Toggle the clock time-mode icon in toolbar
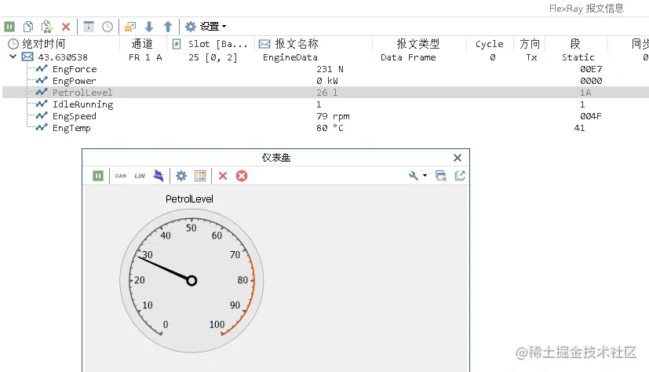Viewport: 649px width, 372px height. [x=108, y=27]
